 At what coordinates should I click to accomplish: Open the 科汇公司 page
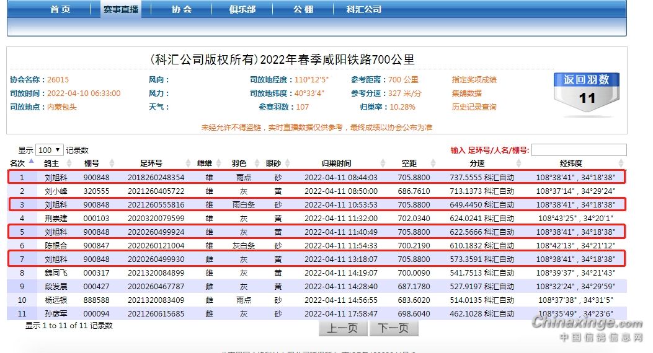(364, 9)
